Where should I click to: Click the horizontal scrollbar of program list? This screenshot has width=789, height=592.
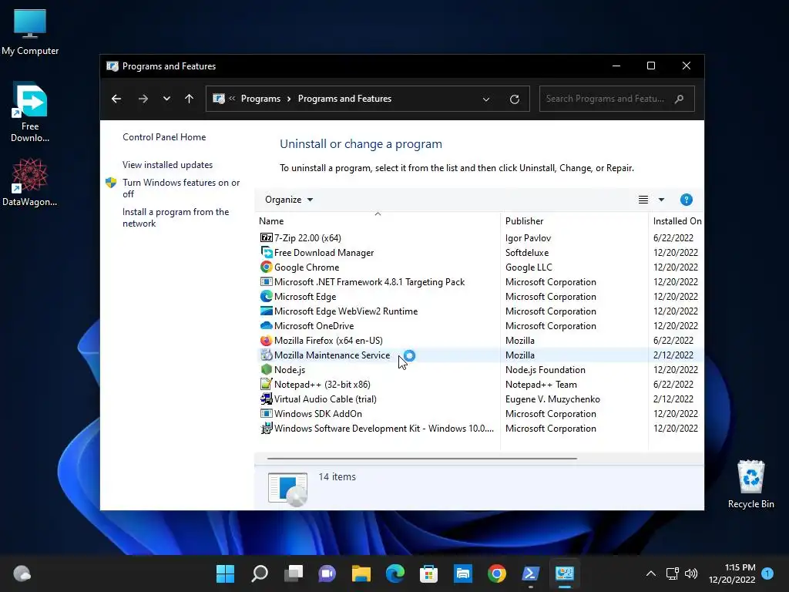pyautogui.click(x=421, y=459)
